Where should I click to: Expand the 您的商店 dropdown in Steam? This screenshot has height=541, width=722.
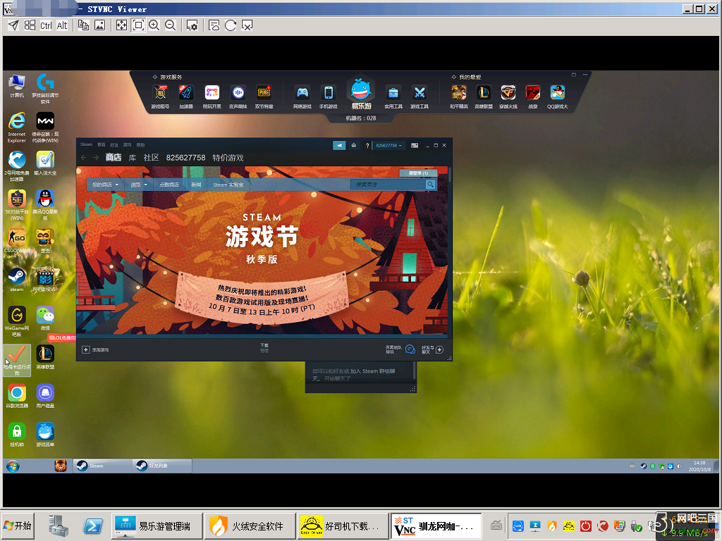[105, 185]
